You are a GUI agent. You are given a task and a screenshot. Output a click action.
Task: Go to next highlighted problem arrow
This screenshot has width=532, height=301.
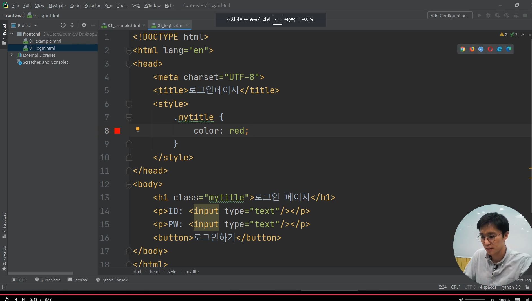(x=529, y=35)
